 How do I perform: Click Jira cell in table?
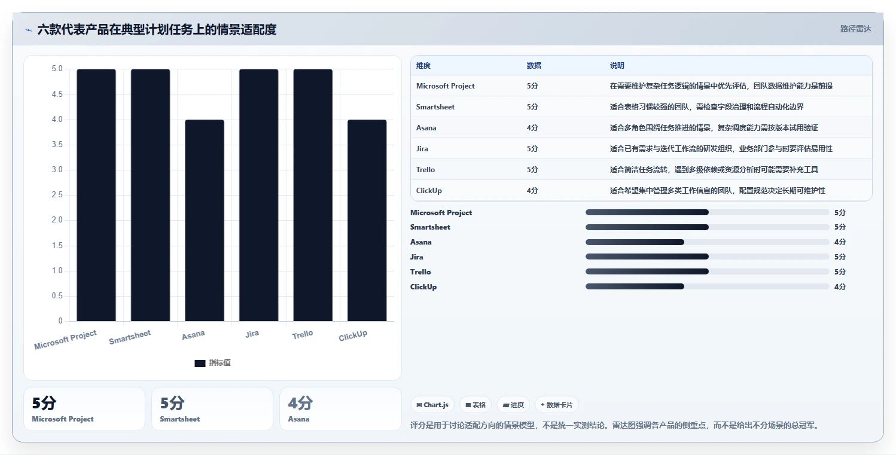[x=422, y=149]
